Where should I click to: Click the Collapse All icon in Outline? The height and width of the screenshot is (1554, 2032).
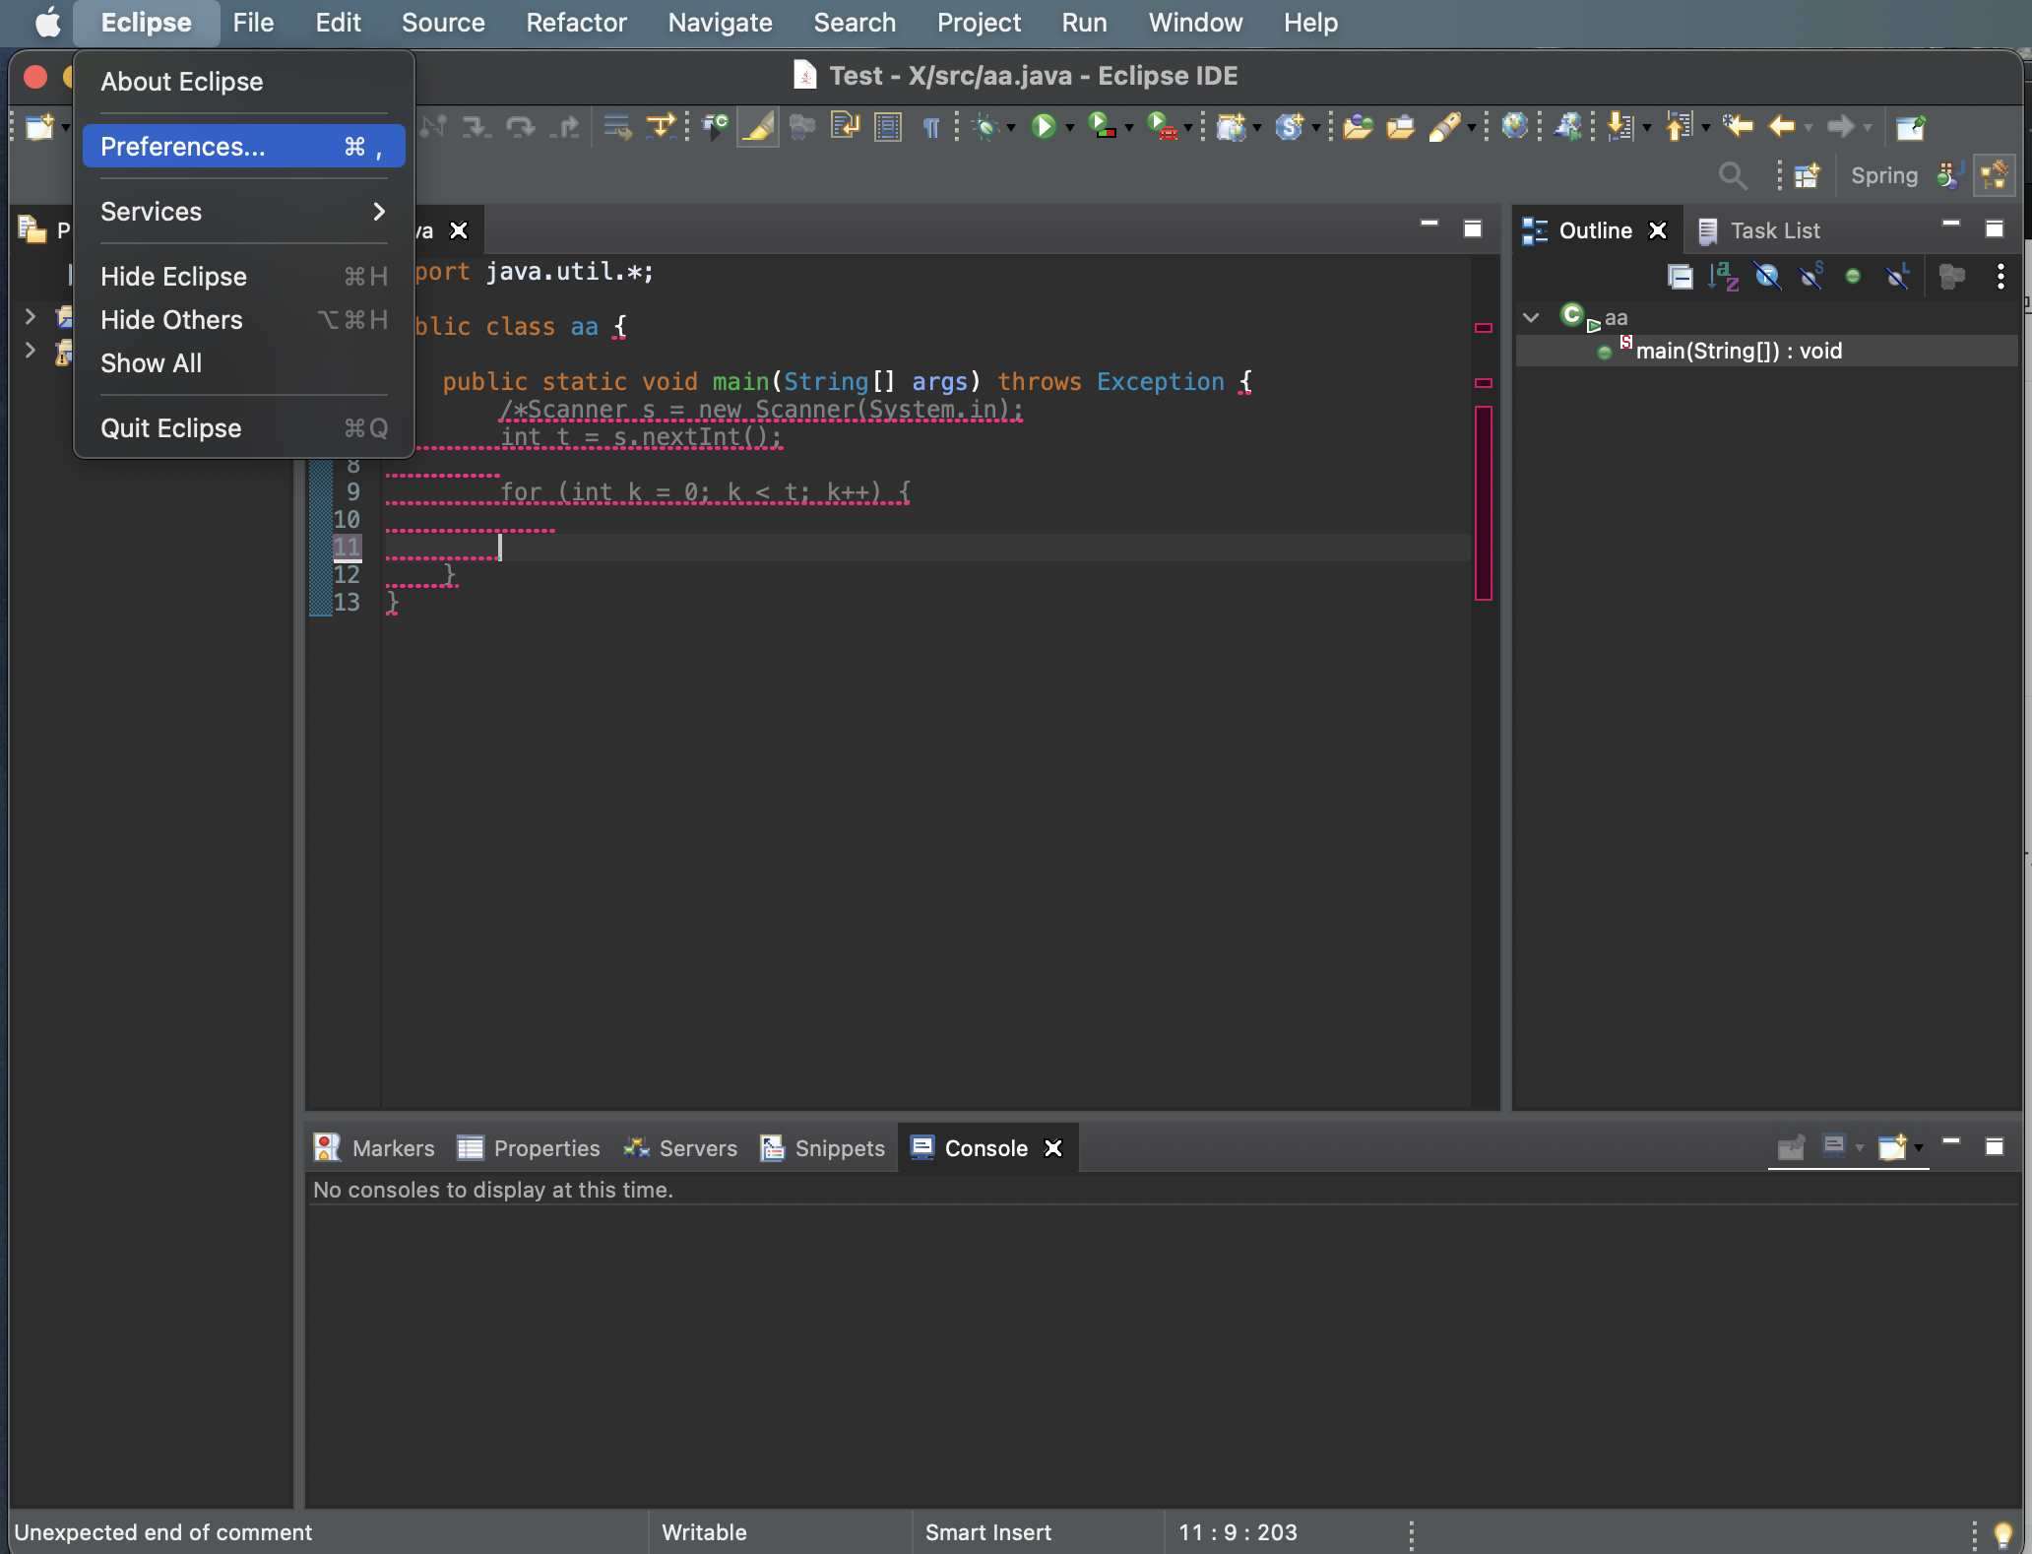click(1680, 277)
